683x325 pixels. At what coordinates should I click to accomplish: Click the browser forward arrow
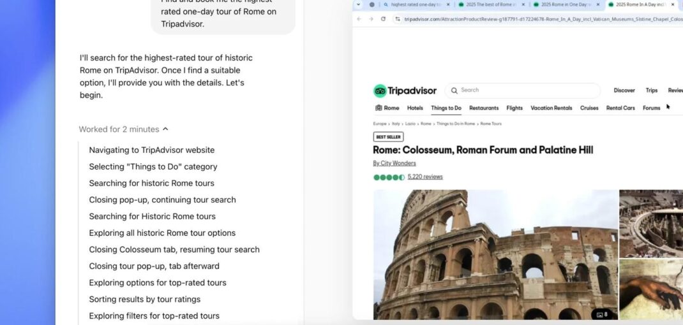tap(371, 18)
